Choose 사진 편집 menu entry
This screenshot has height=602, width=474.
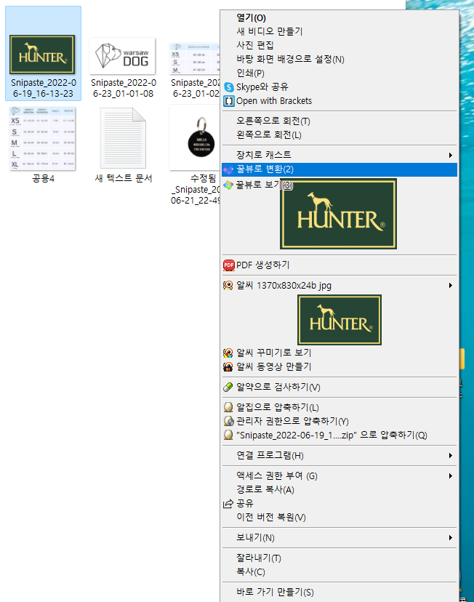pyautogui.click(x=340, y=45)
